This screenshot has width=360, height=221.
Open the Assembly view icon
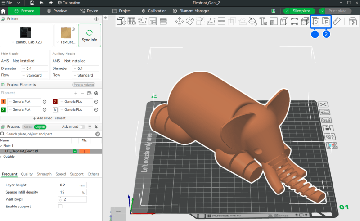(x=352, y=21)
